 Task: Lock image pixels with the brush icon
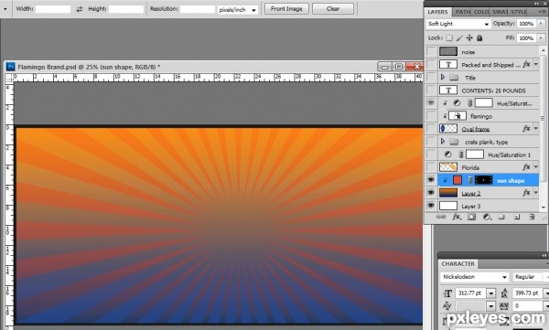459,37
